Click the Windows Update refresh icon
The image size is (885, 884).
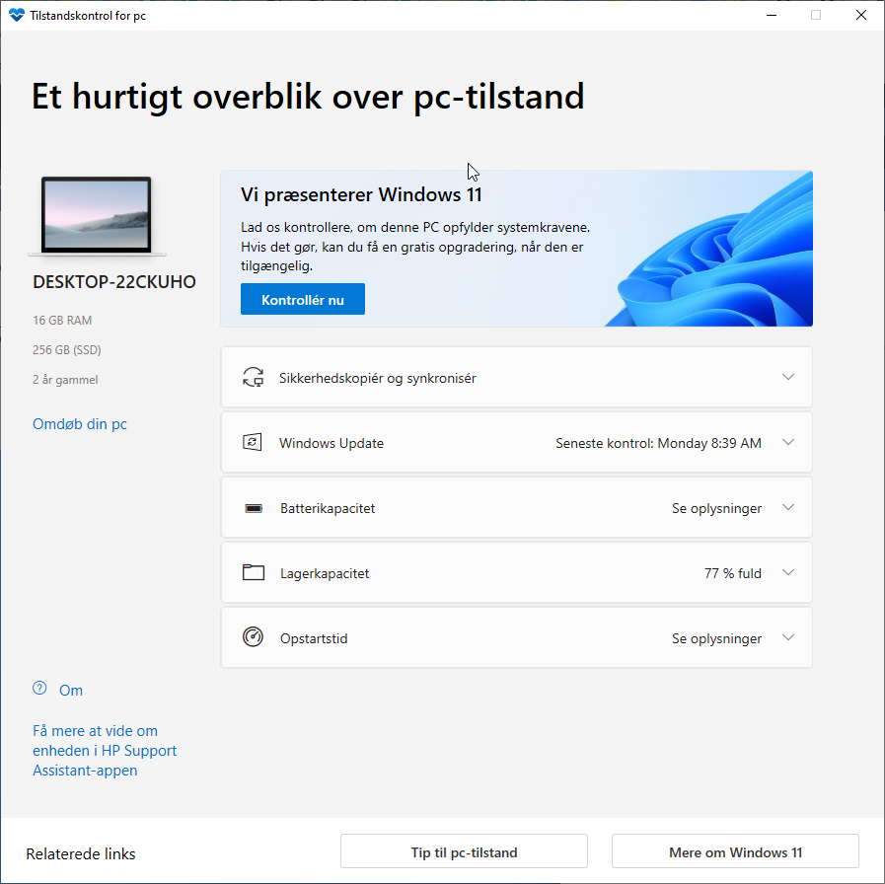pyautogui.click(x=254, y=442)
